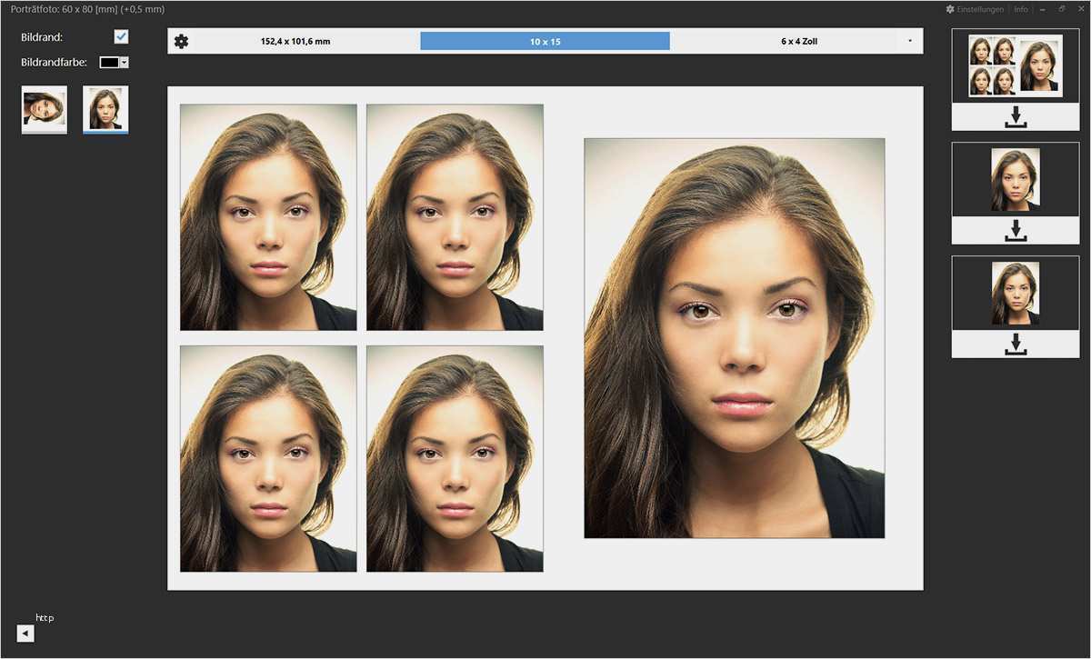The width and height of the screenshot is (1091, 659).
Task: Download the four-plus-one photo sheet layout
Action: pyautogui.click(x=1016, y=117)
